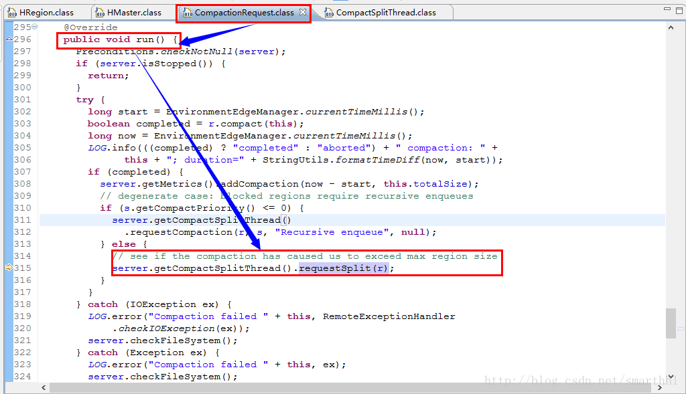The height and width of the screenshot is (394, 686).
Task: Click the @Override annotation text
Action: point(90,27)
